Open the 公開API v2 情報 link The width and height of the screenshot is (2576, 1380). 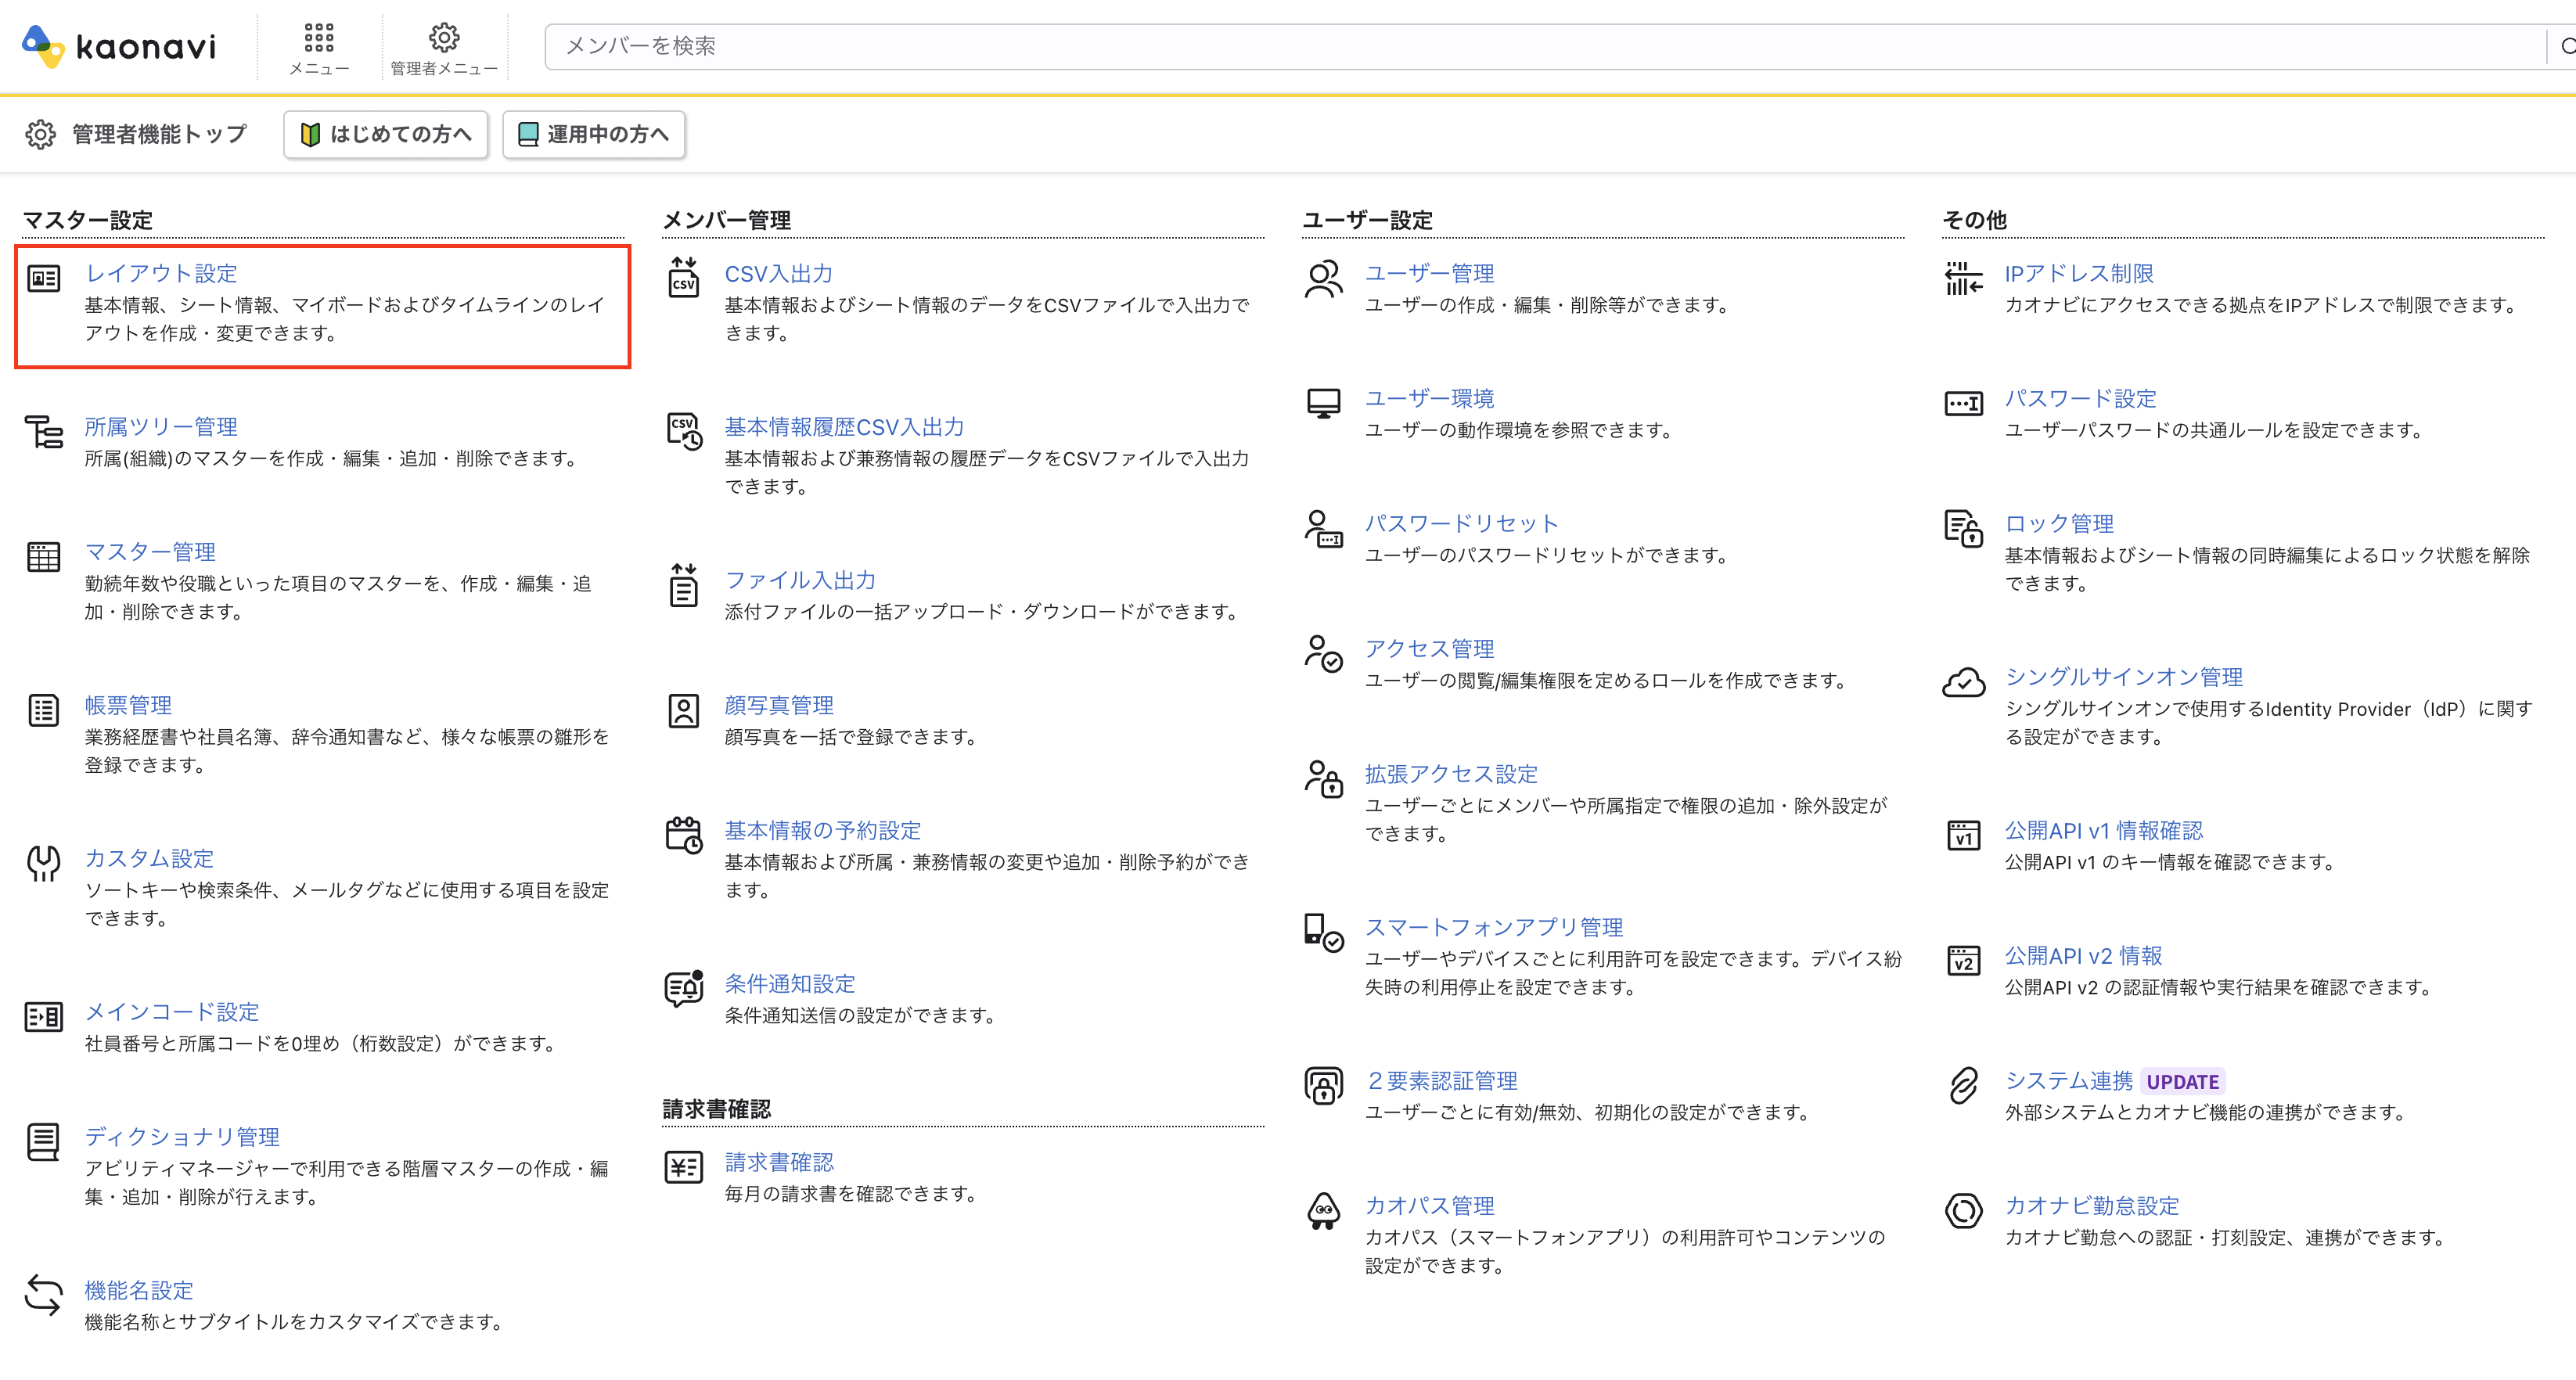[2084, 956]
